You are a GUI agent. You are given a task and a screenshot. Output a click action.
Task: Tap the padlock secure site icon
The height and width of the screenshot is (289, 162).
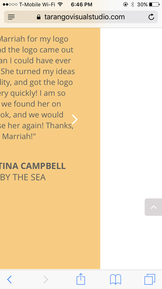[39, 17]
